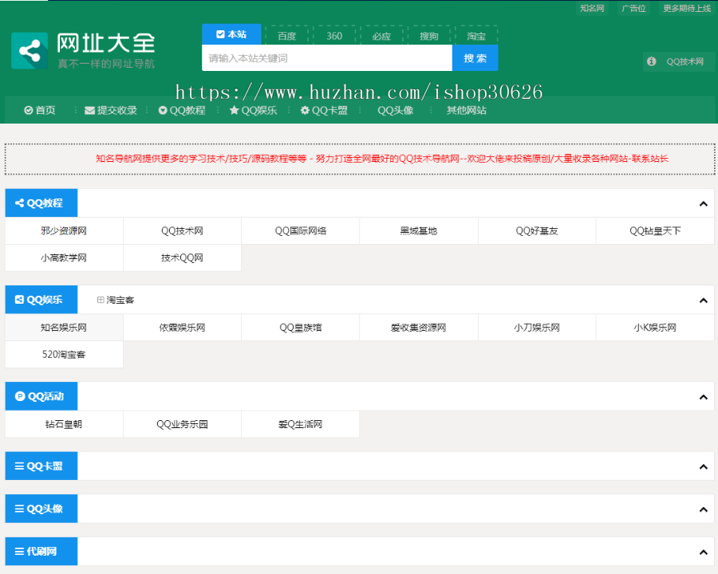
Task: Switch search engine to 淘宝
Action: [x=476, y=35]
